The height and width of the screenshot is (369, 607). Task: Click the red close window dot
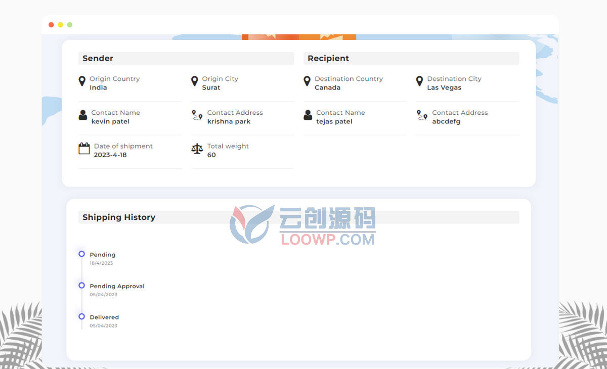51,25
